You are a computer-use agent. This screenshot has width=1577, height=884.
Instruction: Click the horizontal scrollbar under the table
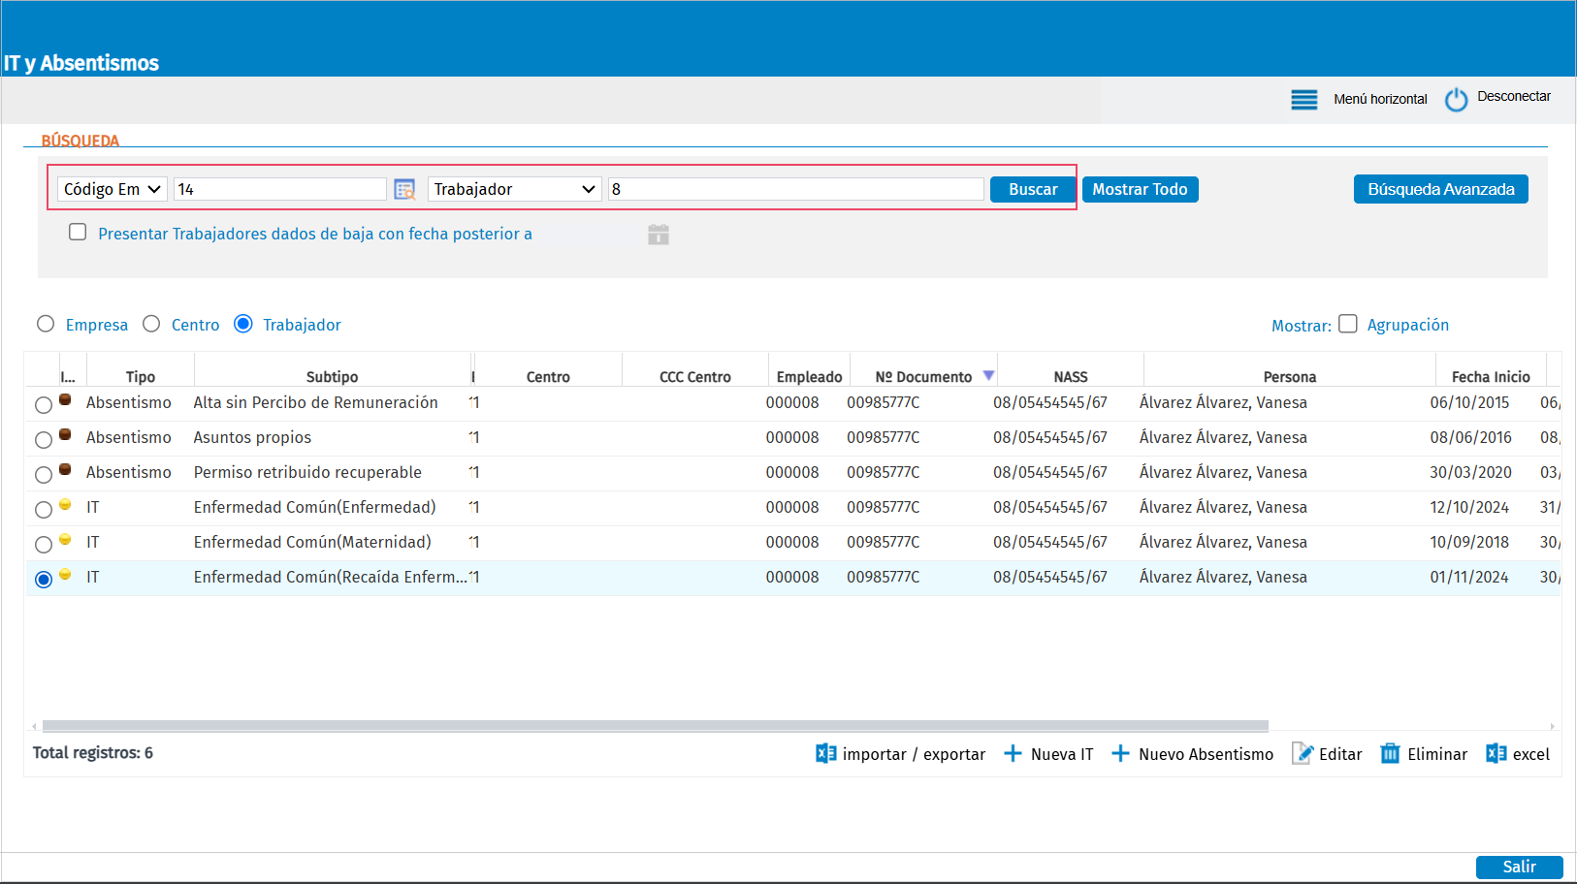pos(655,725)
